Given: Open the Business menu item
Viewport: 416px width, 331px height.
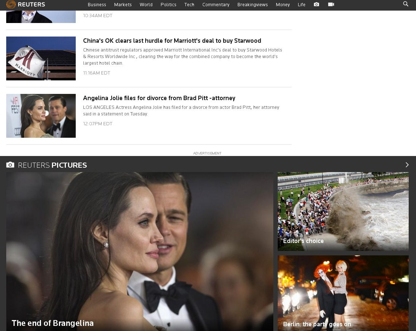Looking at the screenshot, I should click(x=97, y=5).
